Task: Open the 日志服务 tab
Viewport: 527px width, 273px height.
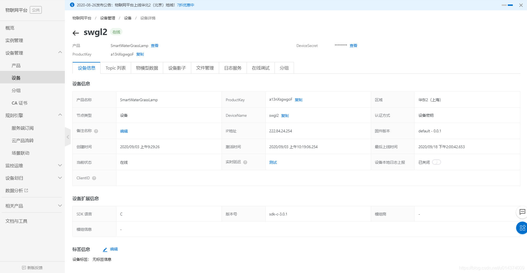Action: point(233,68)
